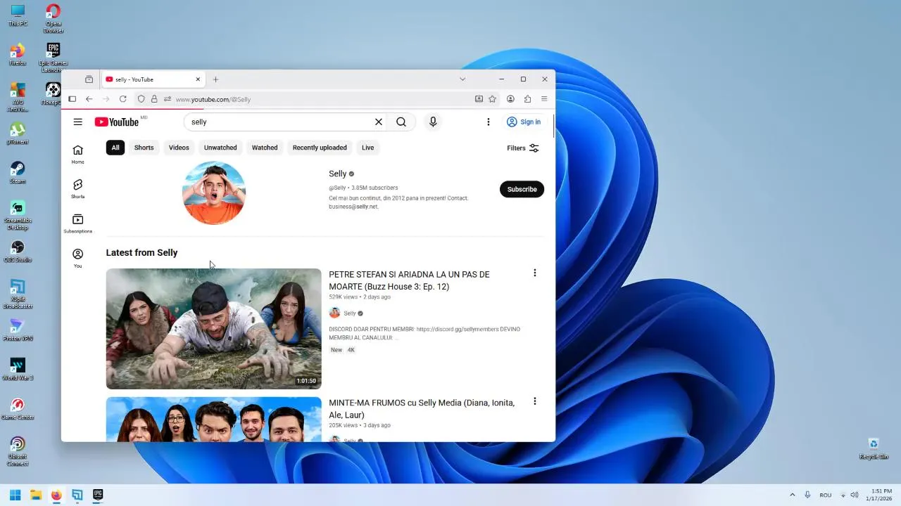Open MINTE-MA FRUMOS cu Selly Media title
Image resolution: width=901 pixels, height=506 pixels.
(x=422, y=409)
